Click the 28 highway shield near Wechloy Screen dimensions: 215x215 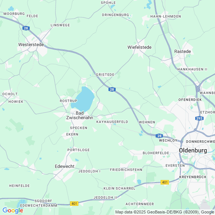[159, 136]
